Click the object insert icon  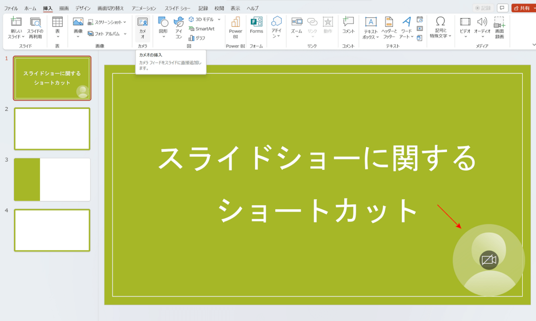420,38
